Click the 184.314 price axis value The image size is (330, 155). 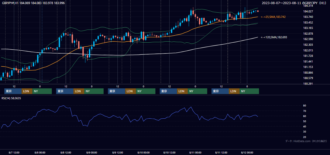coord(308,6)
